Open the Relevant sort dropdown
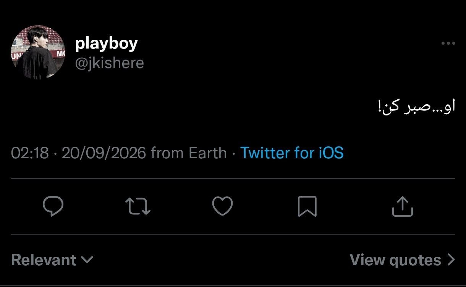The height and width of the screenshot is (287, 466). pyautogui.click(x=52, y=260)
